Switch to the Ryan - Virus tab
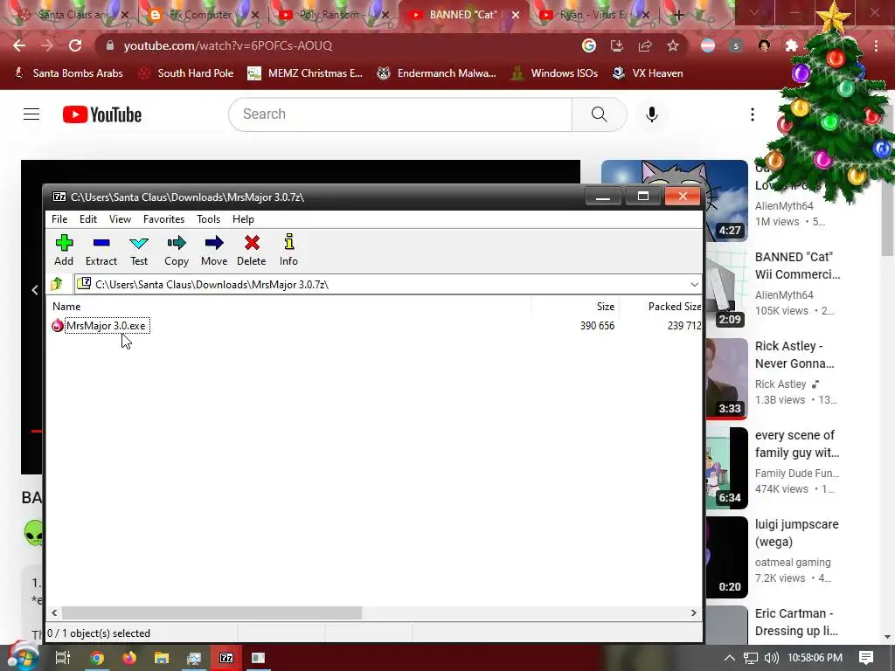Viewport: 895px width, 671px height. tap(593, 15)
